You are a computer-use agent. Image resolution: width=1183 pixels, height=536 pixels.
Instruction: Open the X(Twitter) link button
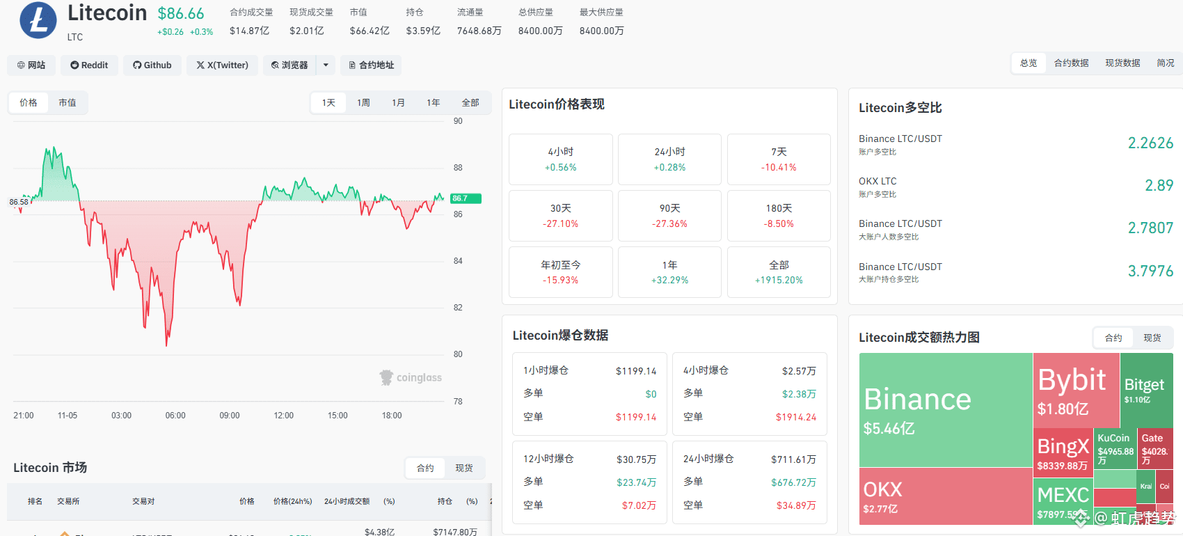click(222, 65)
